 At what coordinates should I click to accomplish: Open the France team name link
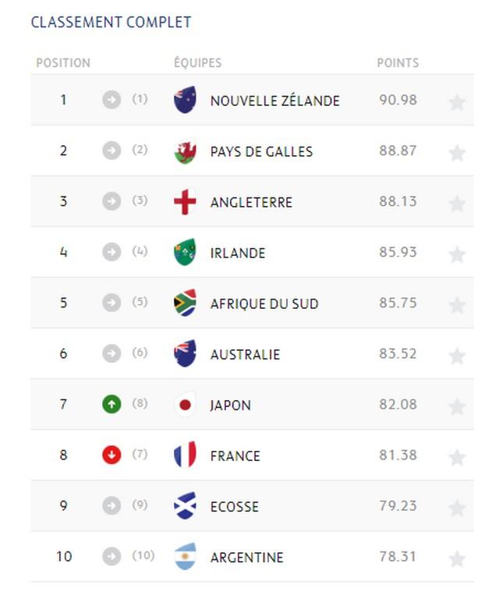point(235,456)
